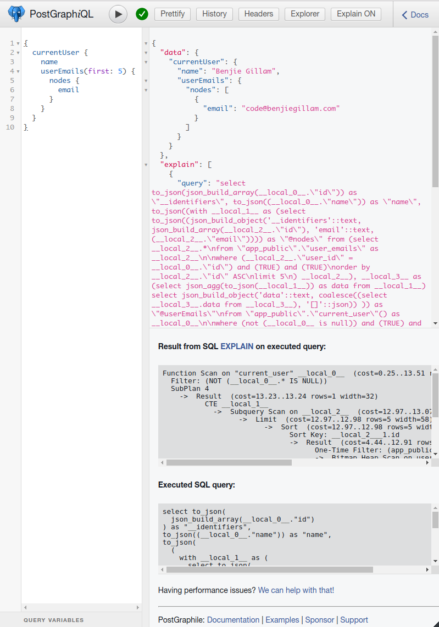
Task: Click the green checkmark status icon
Action: click(142, 14)
